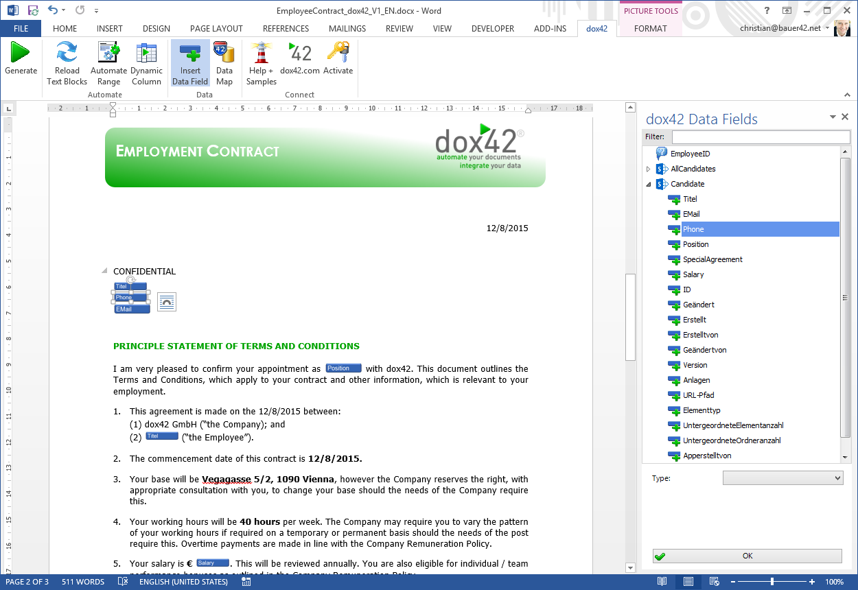The height and width of the screenshot is (590, 858).
Task: Open the Data Fields pane options arrow
Action: click(833, 117)
